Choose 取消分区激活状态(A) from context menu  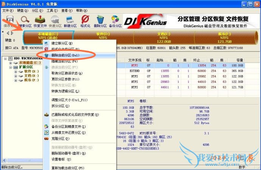79,73
